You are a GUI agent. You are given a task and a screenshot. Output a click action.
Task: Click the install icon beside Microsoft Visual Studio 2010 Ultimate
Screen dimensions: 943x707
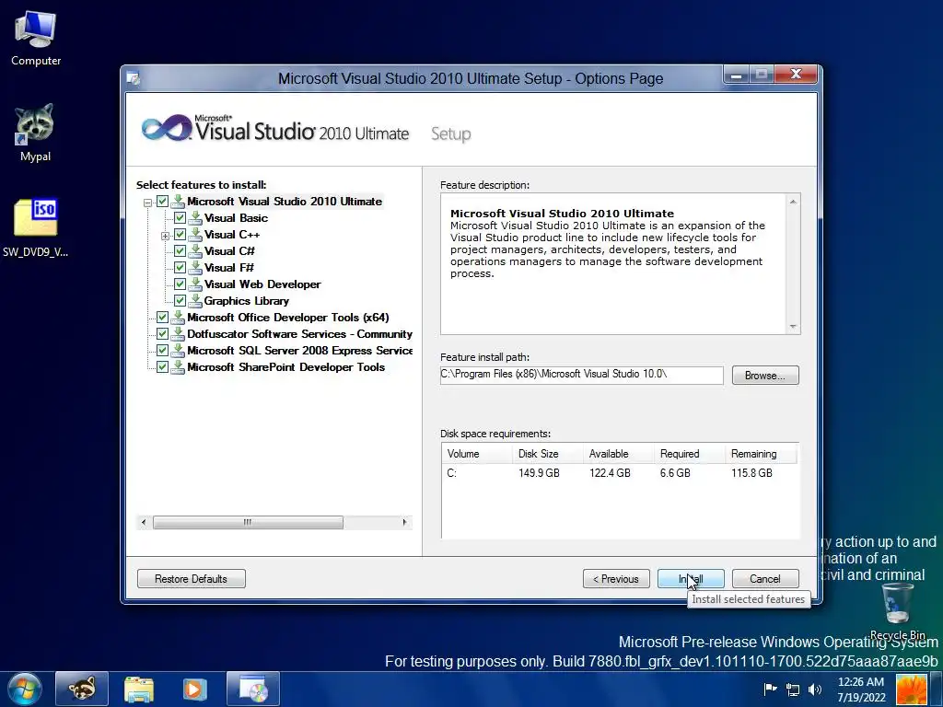[x=178, y=201]
